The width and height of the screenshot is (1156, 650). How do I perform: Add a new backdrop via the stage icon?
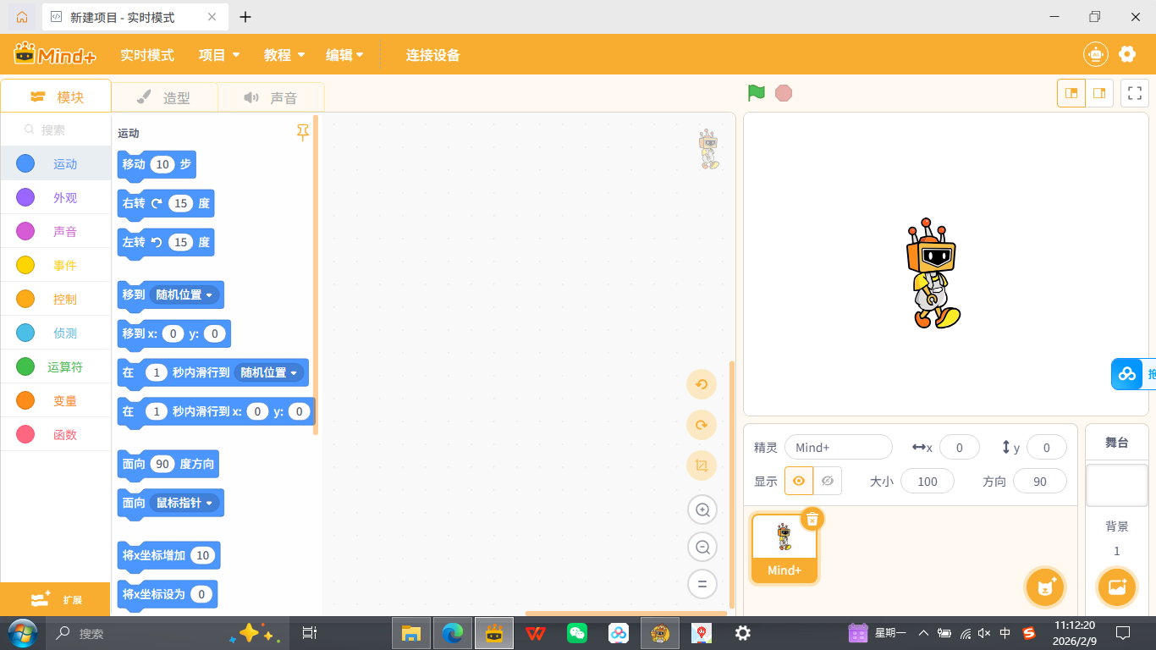tap(1116, 587)
